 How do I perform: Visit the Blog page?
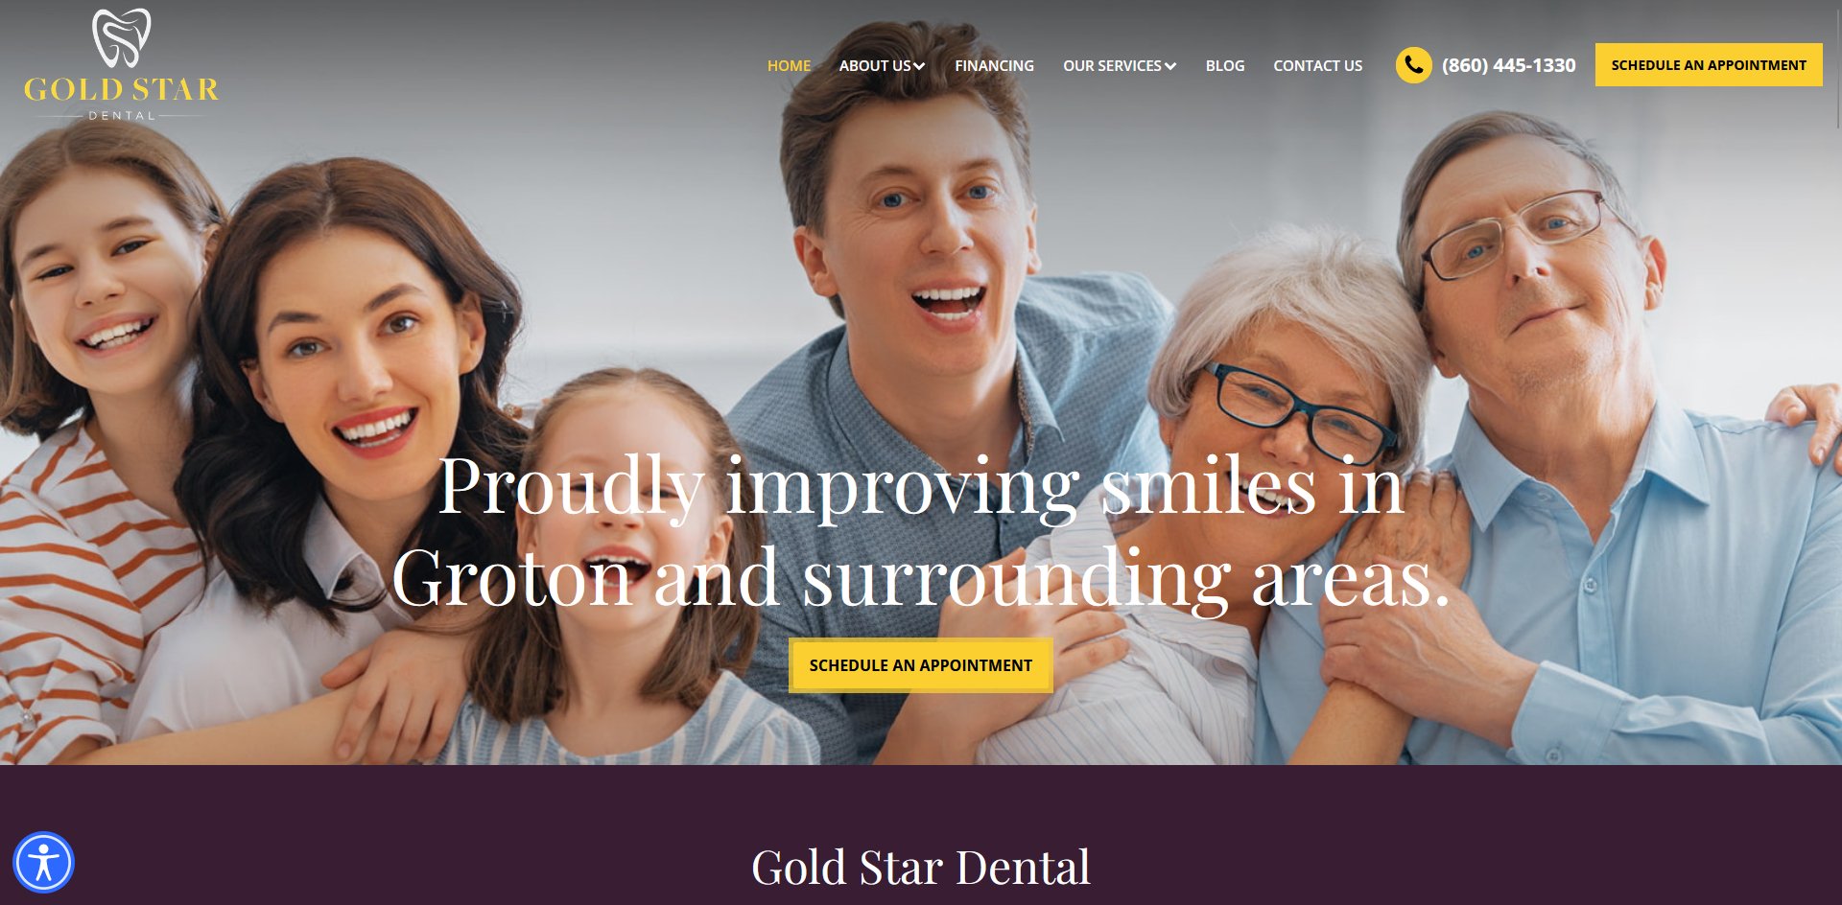1225,65
